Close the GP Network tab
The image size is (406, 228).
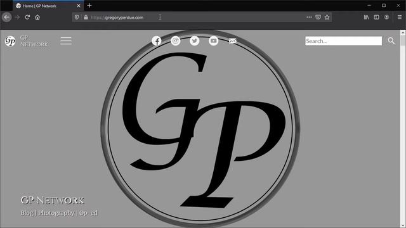[79, 6]
